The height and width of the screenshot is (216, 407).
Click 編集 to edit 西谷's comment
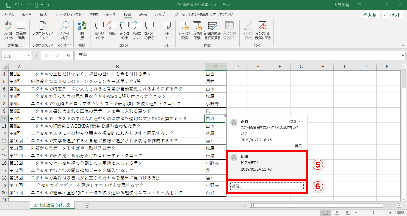(298, 146)
